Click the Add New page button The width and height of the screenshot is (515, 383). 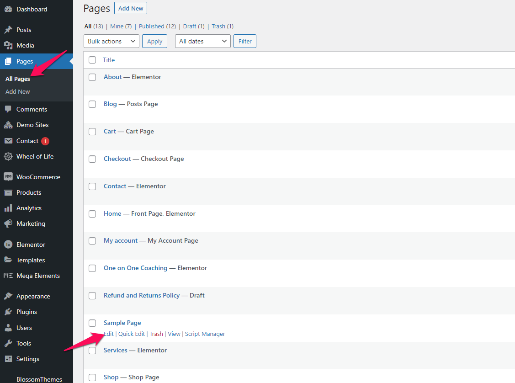coord(130,8)
